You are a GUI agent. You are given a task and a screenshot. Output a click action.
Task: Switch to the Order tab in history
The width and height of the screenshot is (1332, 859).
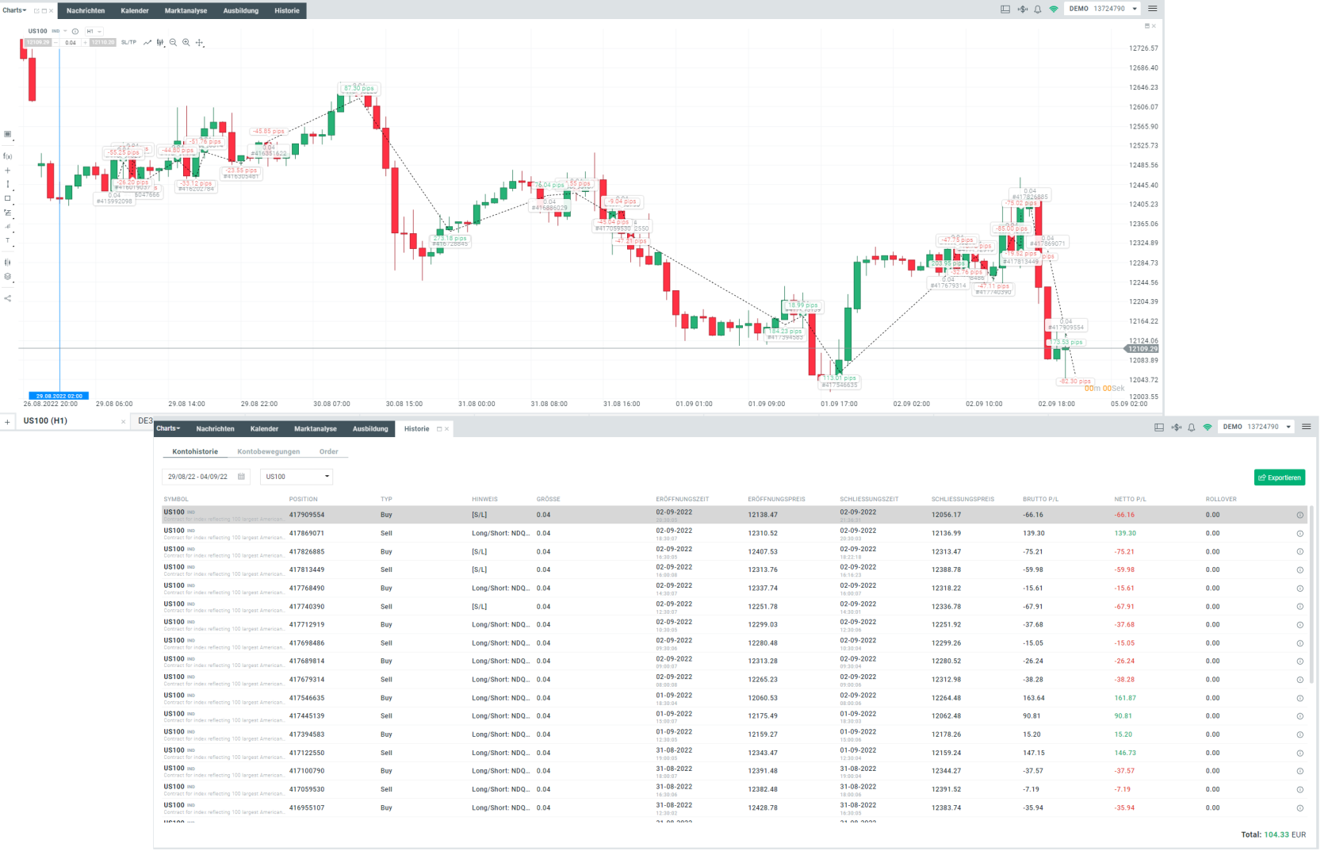pos(329,452)
